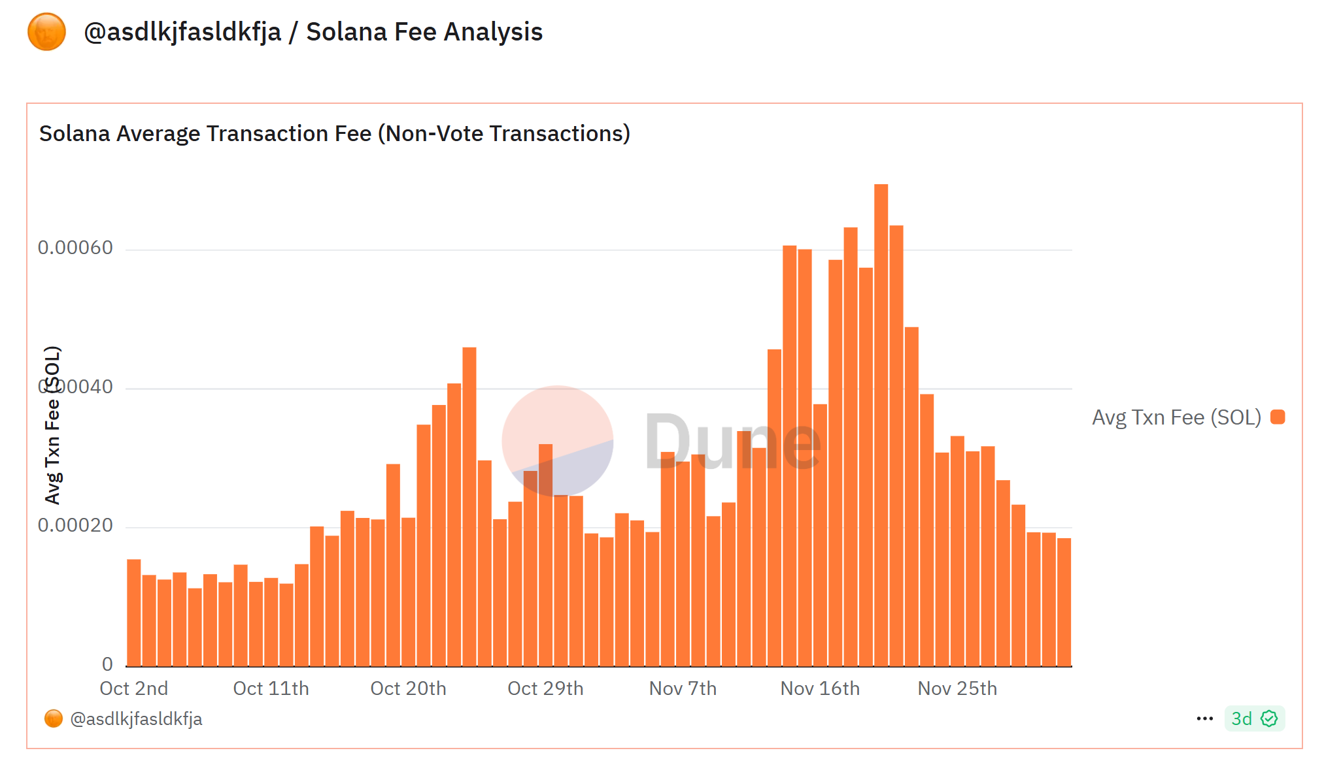
Task: Click the 0.00060 y-axis tick label
Action: click(75, 248)
